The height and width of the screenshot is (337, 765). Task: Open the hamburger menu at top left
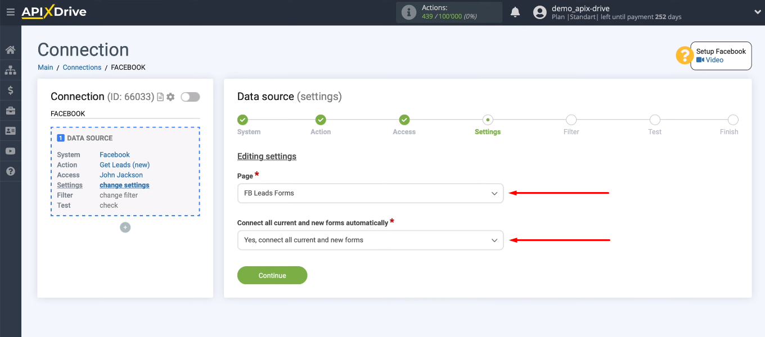(x=10, y=11)
